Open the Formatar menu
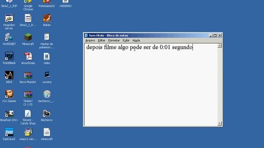The width and height of the screenshot is (264, 148). coord(114,40)
